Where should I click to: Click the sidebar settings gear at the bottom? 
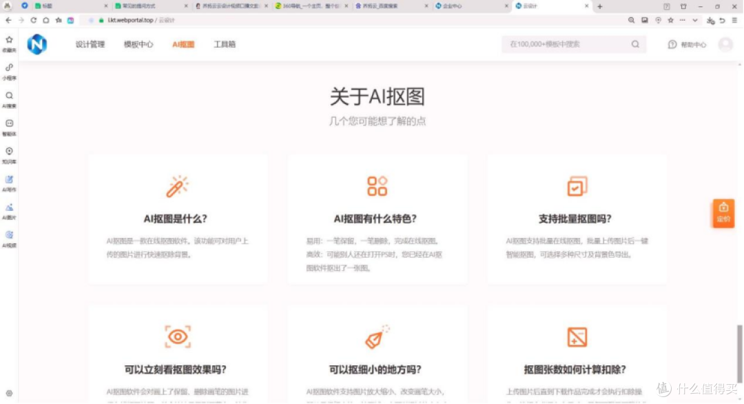coord(9,393)
